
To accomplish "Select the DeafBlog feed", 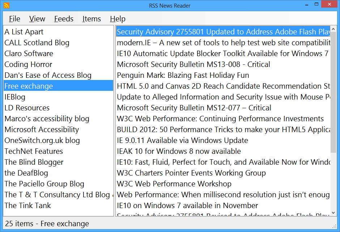I will click(x=58, y=173).
